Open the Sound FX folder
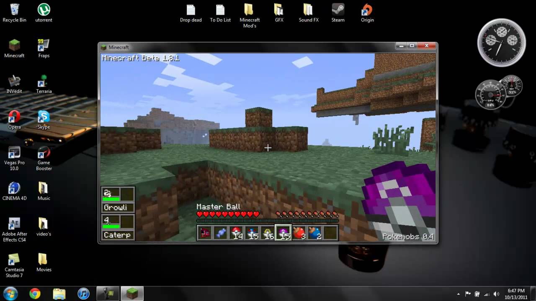Image resolution: width=536 pixels, height=301 pixels. click(x=309, y=13)
